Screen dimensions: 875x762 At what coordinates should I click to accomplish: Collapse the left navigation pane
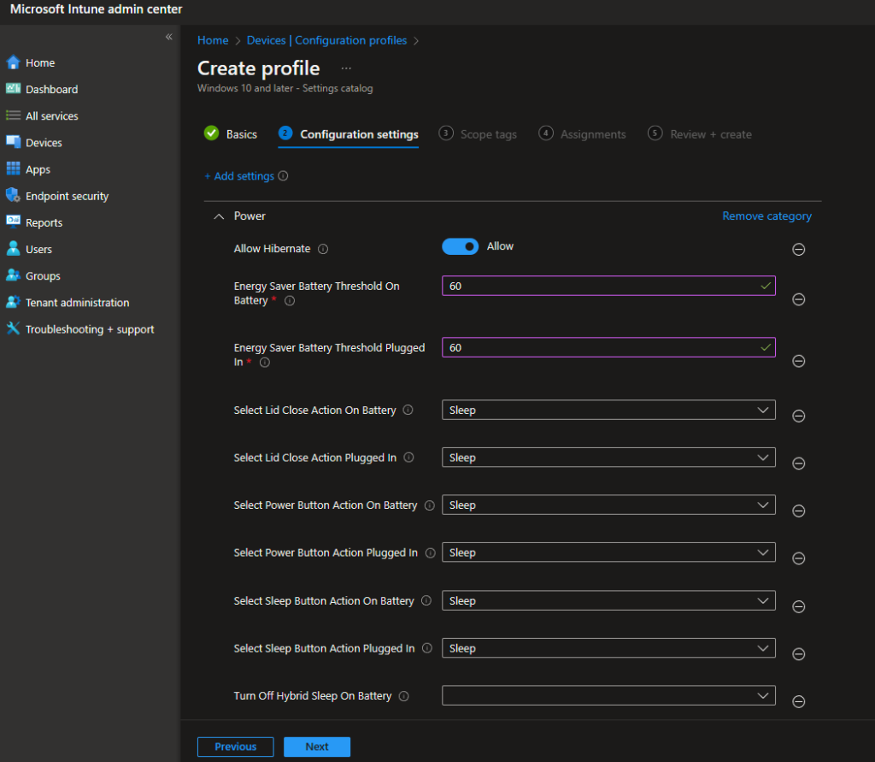(x=168, y=37)
